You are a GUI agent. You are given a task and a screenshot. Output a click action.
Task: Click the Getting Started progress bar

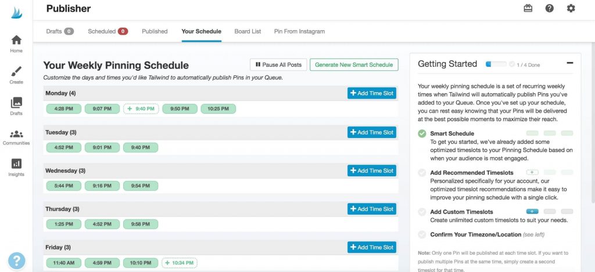point(496,64)
